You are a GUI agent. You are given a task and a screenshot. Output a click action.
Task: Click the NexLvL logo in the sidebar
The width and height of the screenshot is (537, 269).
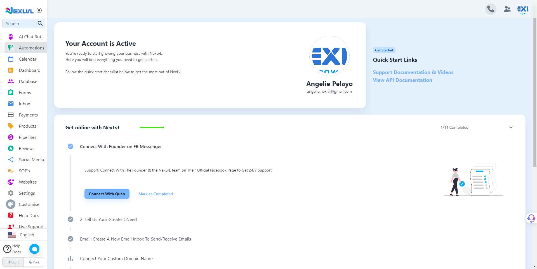pyautogui.click(x=20, y=11)
